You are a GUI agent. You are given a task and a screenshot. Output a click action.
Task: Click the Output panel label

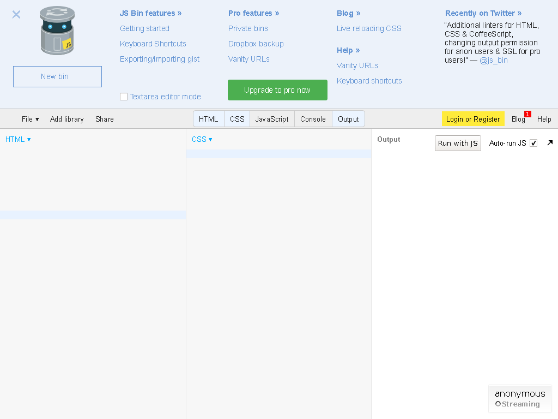[x=389, y=139]
